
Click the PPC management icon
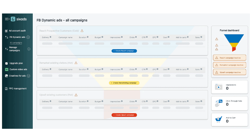click(6, 89)
